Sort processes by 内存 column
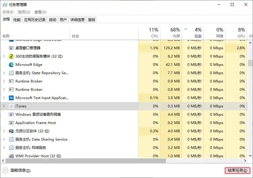The height and width of the screenshot is (178, 253). (x=171, y=34)
